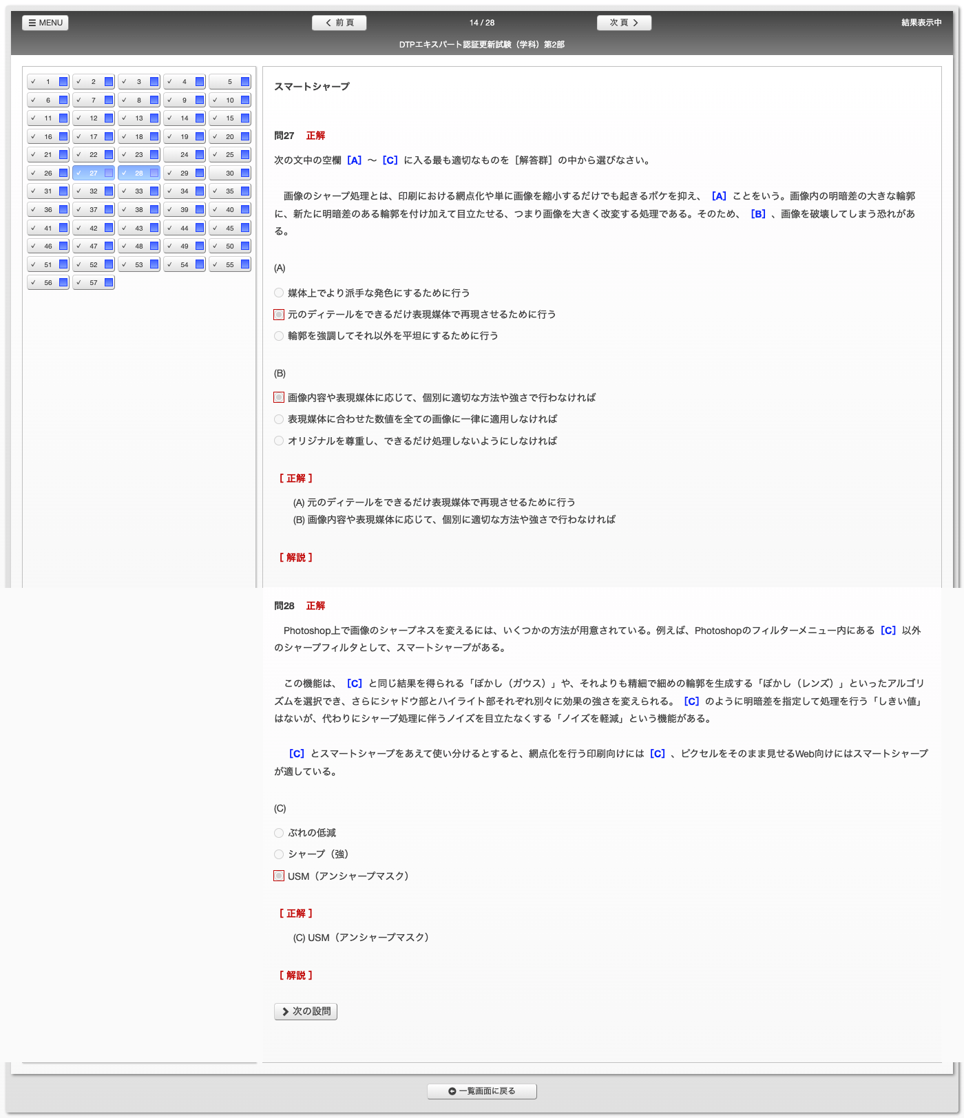Jump to question 28 in the navigator
This screenshot has height=1118, width=964.
(x=138, y=173)
